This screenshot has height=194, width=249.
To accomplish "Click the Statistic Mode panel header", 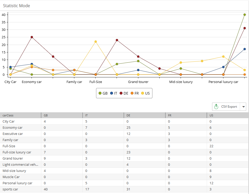I will coord(17,5).
